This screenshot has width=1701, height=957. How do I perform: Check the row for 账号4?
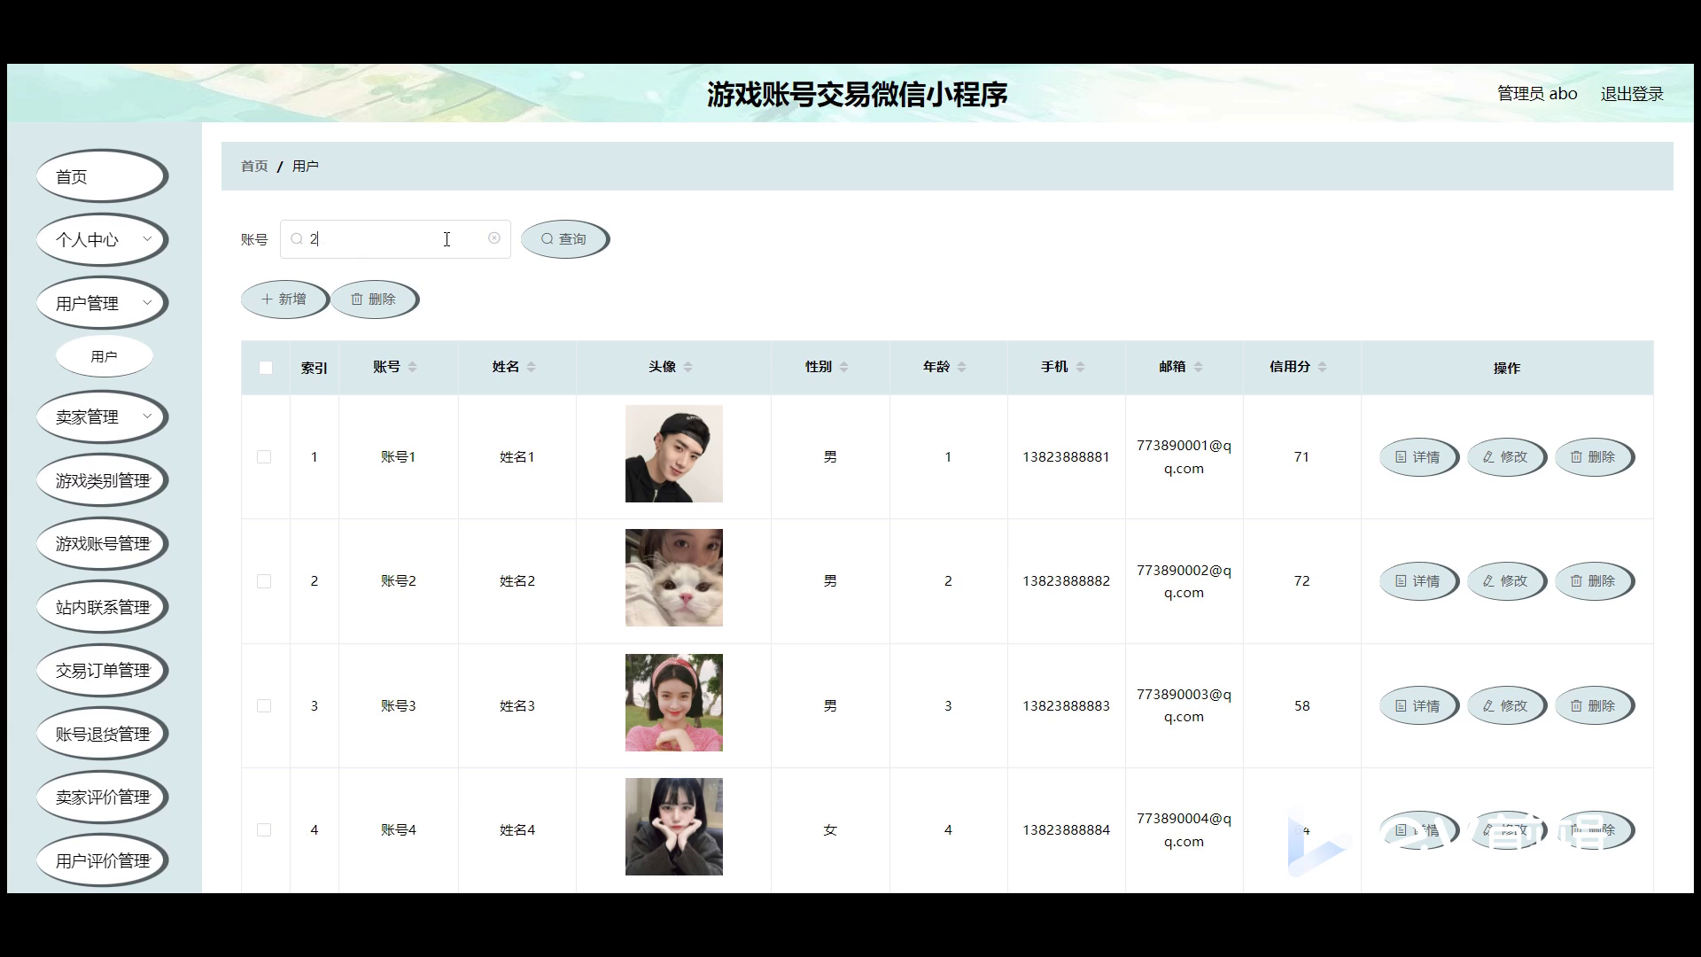(264, 830)
